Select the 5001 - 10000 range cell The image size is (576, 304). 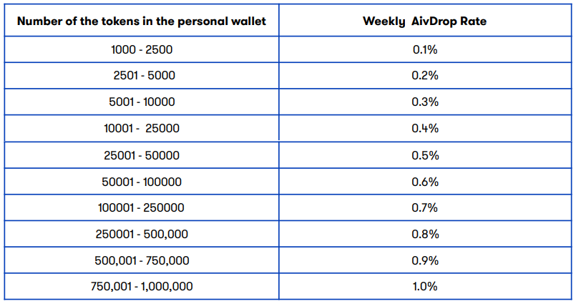coord(142,102)
